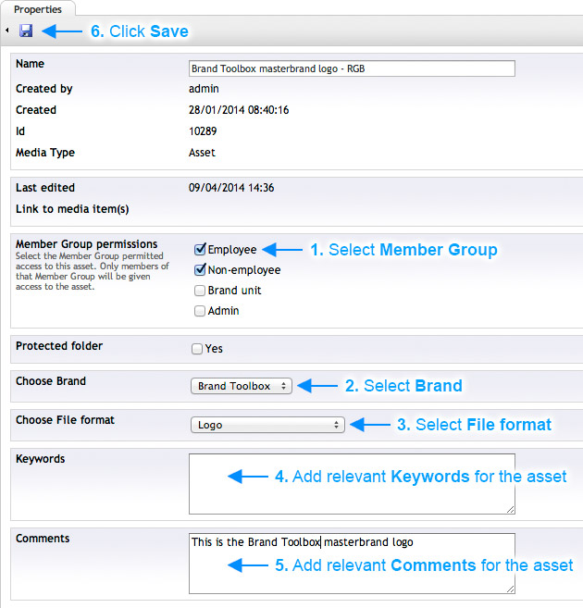Uncheck the Employee member group checkbox
The width and height of the screenshot is (583, 608).
tap(200, 250)
